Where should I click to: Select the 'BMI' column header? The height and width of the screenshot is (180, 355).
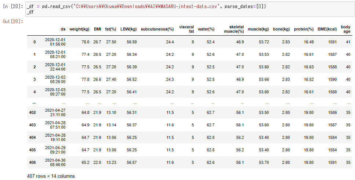(97, 29)
